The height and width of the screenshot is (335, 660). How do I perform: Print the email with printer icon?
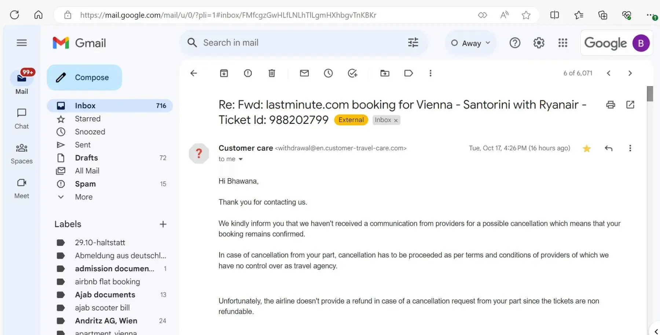(610, 105)
